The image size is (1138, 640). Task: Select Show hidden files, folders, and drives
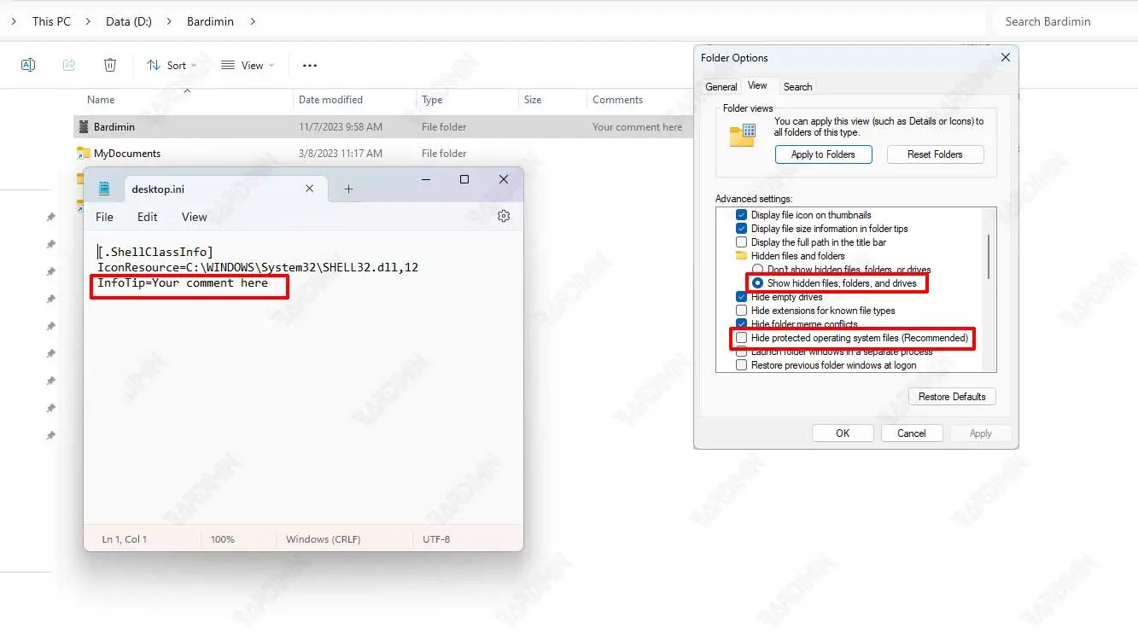coord(758,283)
